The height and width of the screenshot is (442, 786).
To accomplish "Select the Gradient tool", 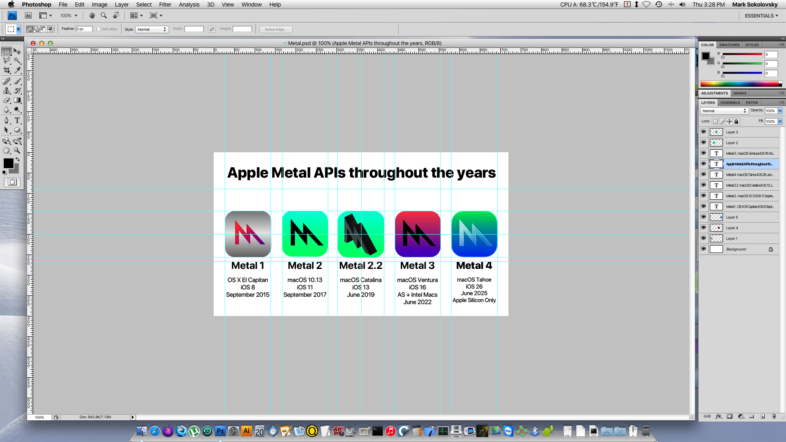I will tap(17, 100).
